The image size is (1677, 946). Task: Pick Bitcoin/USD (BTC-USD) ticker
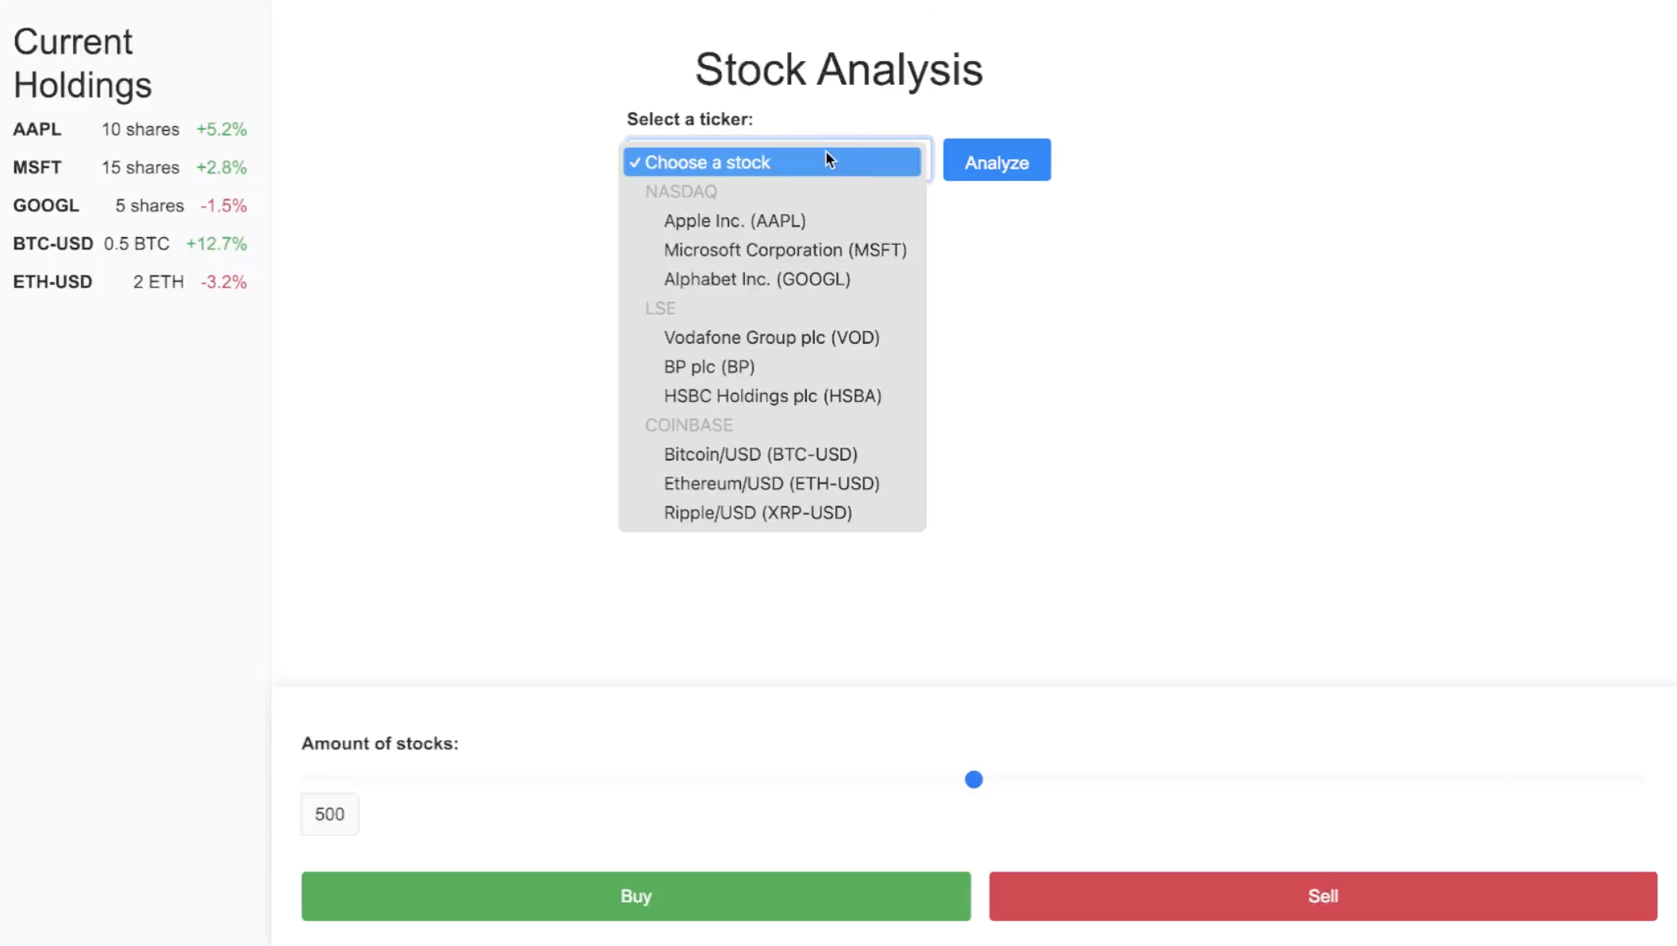[x=760, y=455]
